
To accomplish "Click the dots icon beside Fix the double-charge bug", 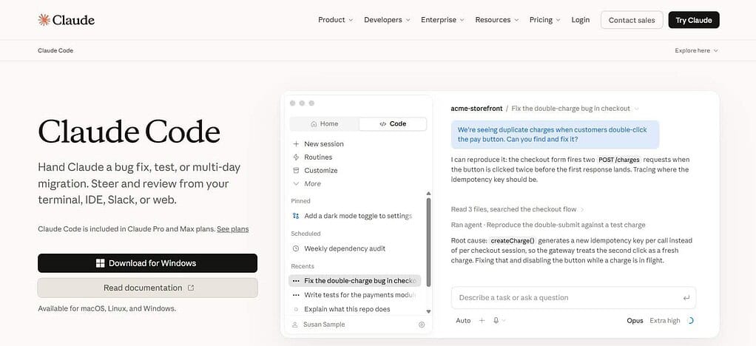I will 296,280.
